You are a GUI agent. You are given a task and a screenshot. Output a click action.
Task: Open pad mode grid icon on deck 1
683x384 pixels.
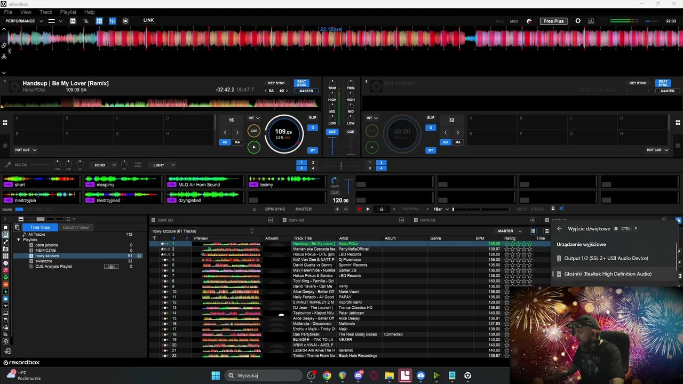click(5, 122)
